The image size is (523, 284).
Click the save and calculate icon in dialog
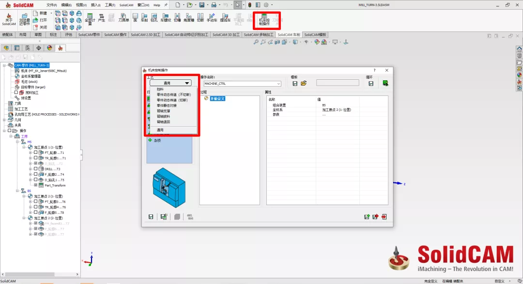tap(164, 217)
